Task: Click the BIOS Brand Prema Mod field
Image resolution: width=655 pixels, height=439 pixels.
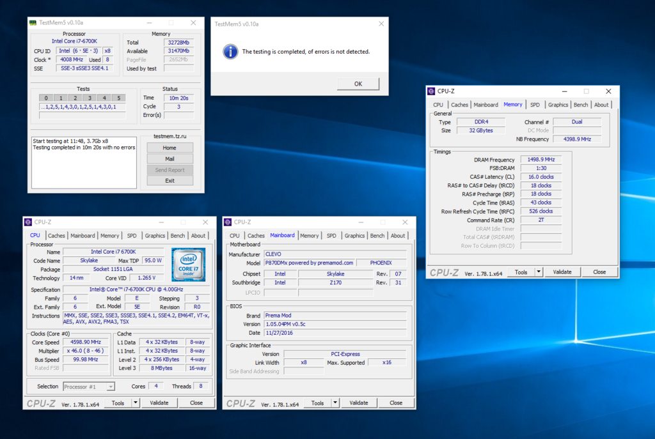Action: tap(335, 316)
